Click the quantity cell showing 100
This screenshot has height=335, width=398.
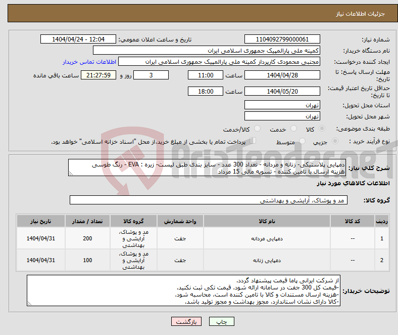[87, 260]
